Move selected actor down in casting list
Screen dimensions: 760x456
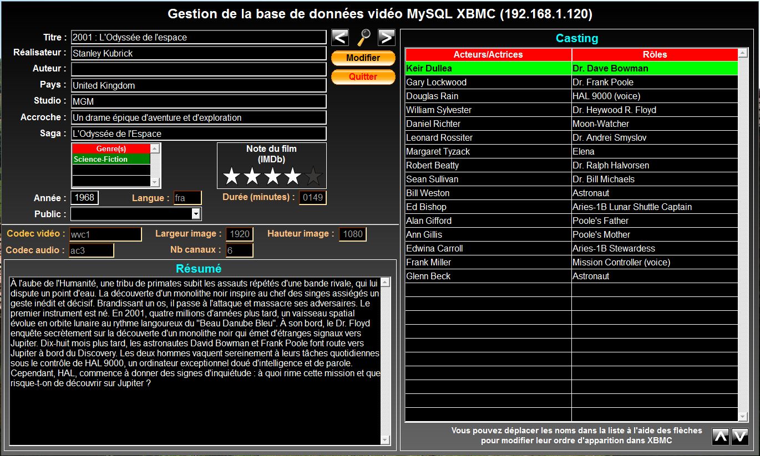pos(740,437)
